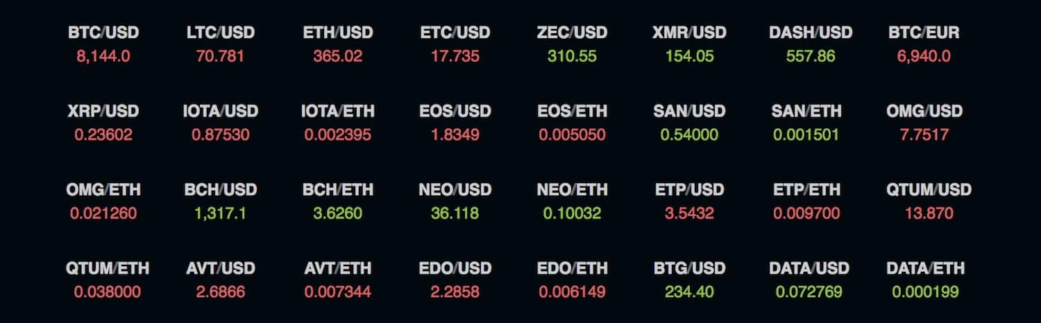Select the EDO/ETH ticker

pos(573,268)
